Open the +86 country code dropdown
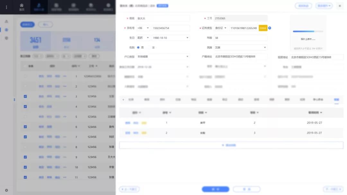Viewport: 347px width, 195px height. tap(143, 28)
